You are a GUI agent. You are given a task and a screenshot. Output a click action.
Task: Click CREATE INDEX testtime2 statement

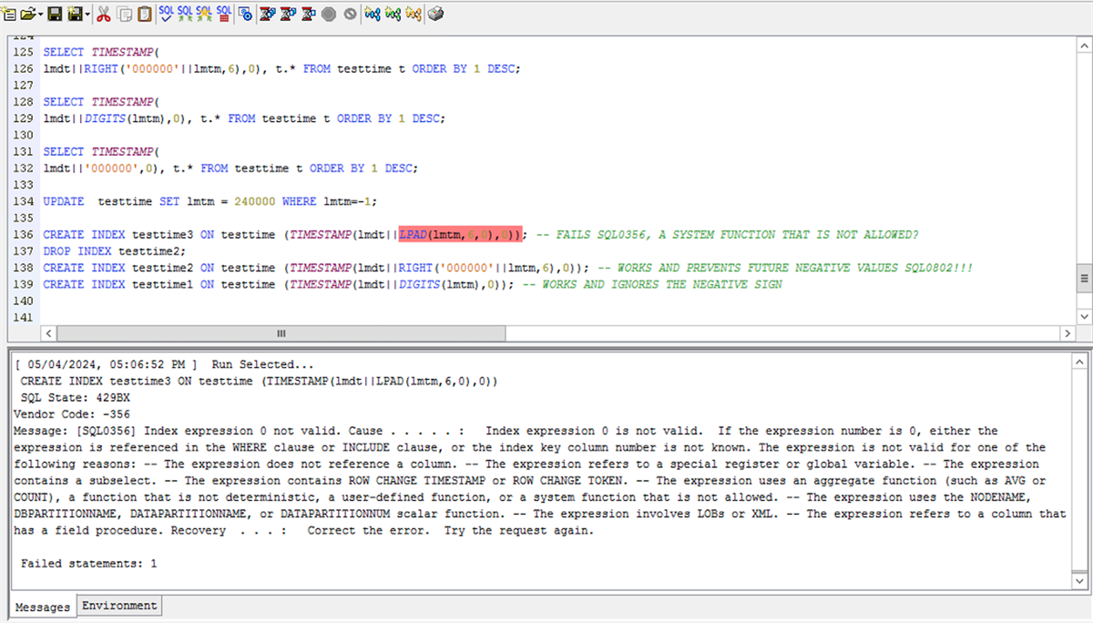[315, 268]
